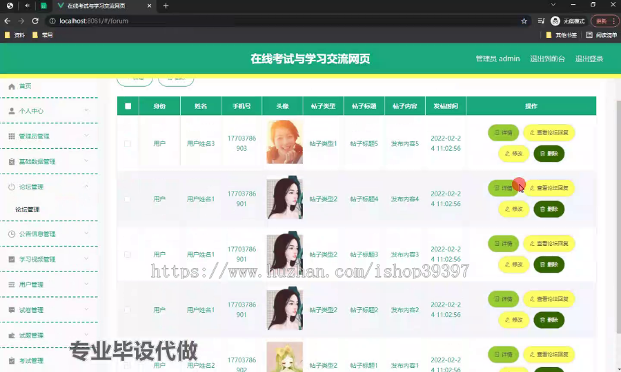
Task: Click the 更新 browser update button
Action: tap(604, 21)
